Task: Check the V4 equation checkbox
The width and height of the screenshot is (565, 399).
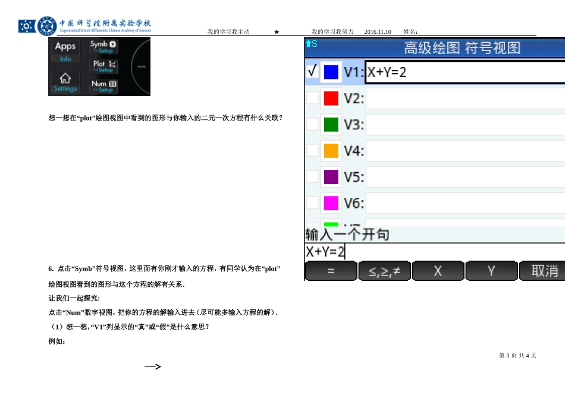Action: (312, 150)
